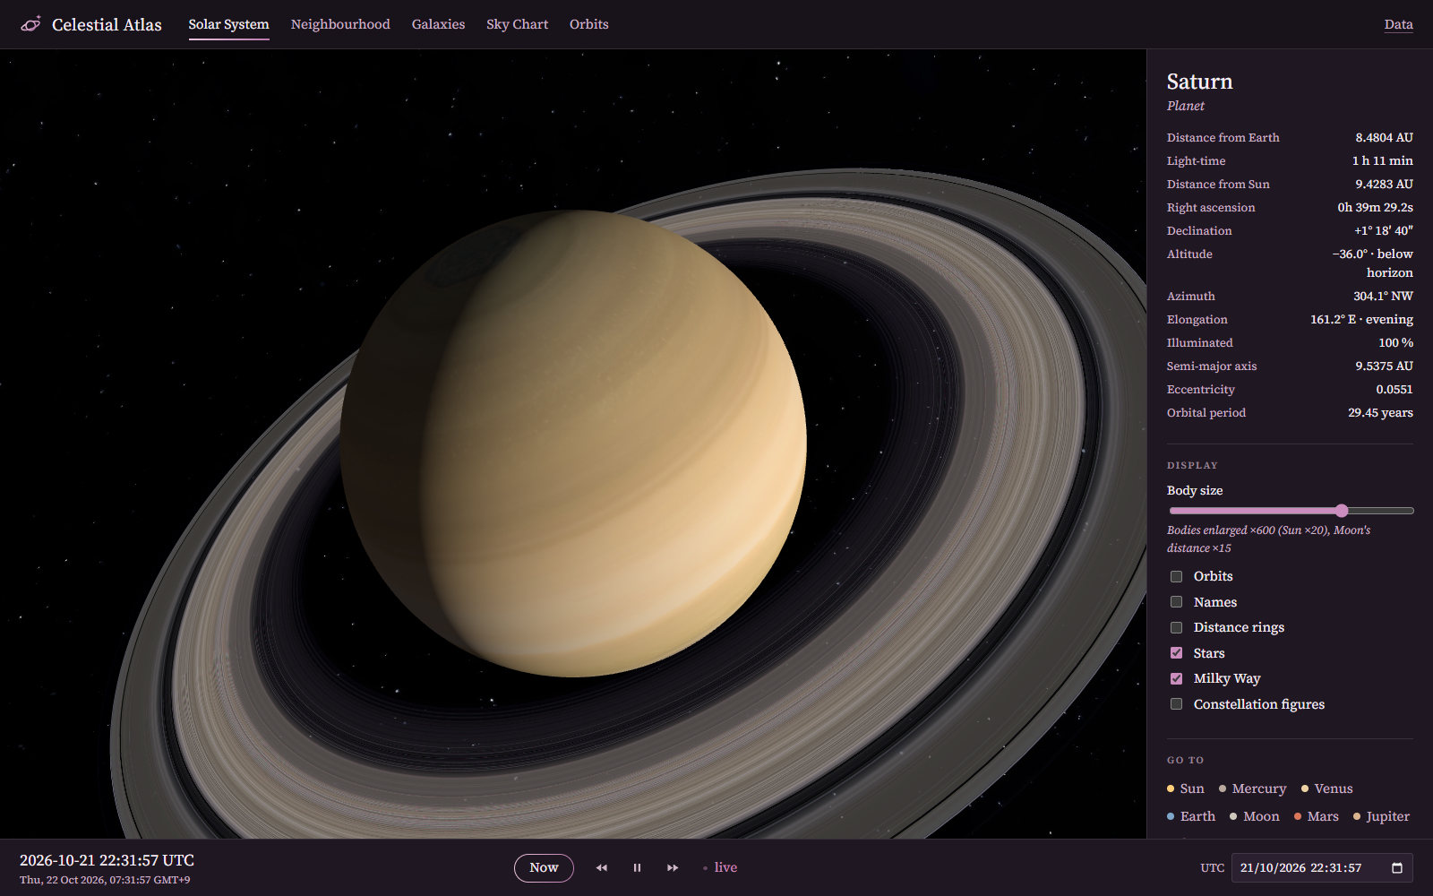
Task: Go to Earth
Action: coord(1190,816)
